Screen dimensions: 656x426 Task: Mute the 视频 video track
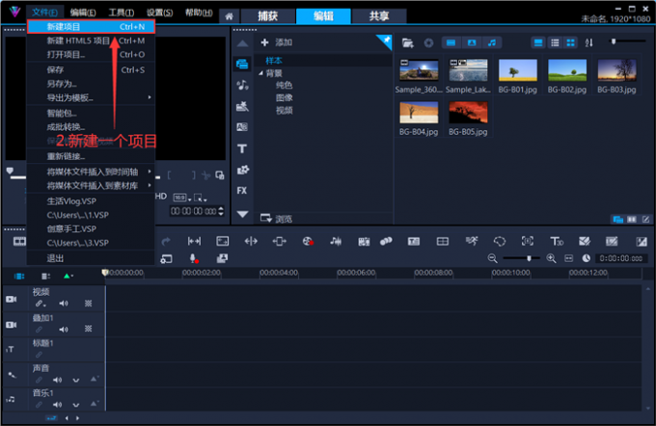tap(65, 303)
